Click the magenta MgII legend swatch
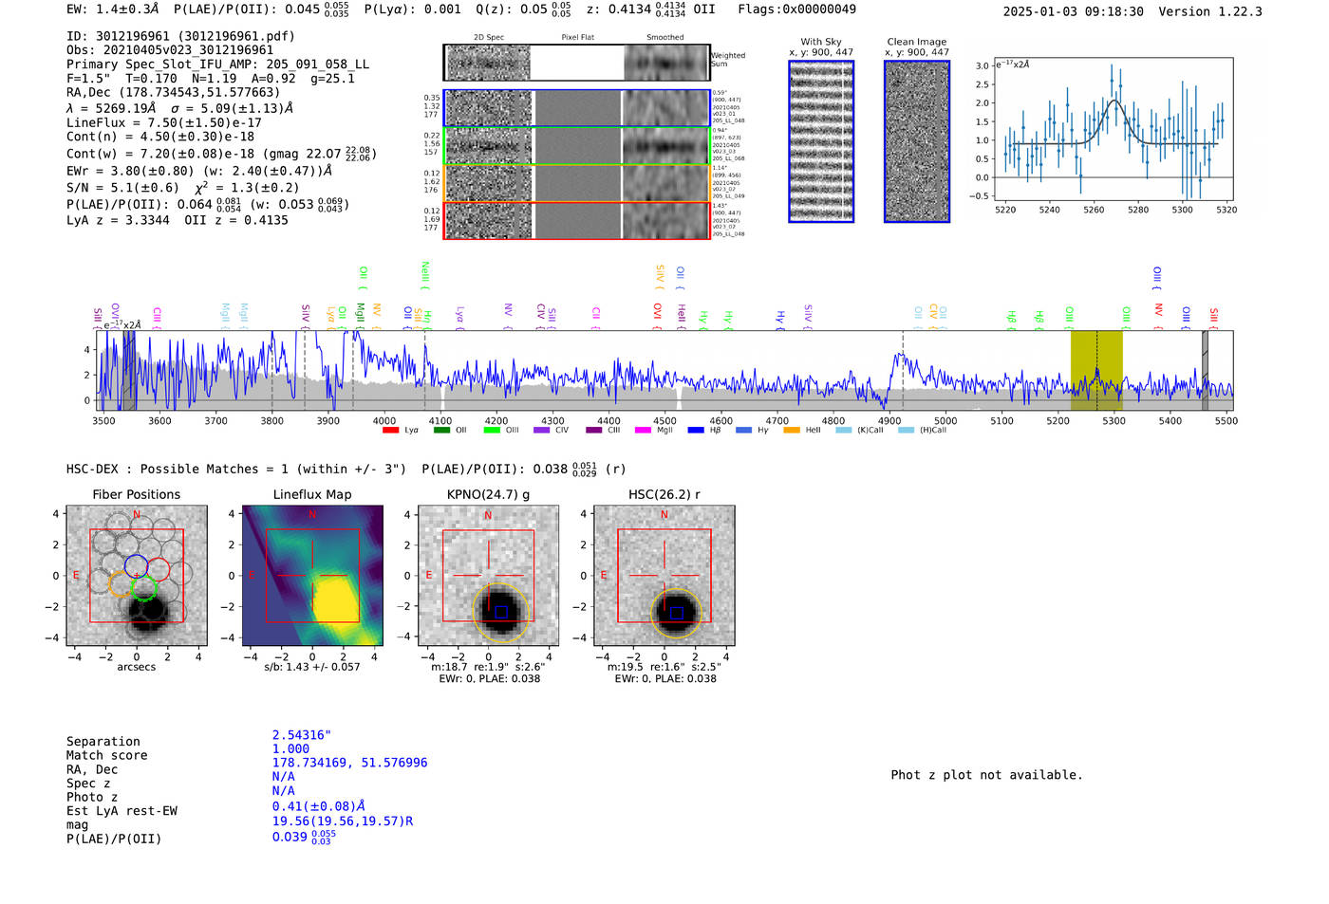 tap(643, 431)
